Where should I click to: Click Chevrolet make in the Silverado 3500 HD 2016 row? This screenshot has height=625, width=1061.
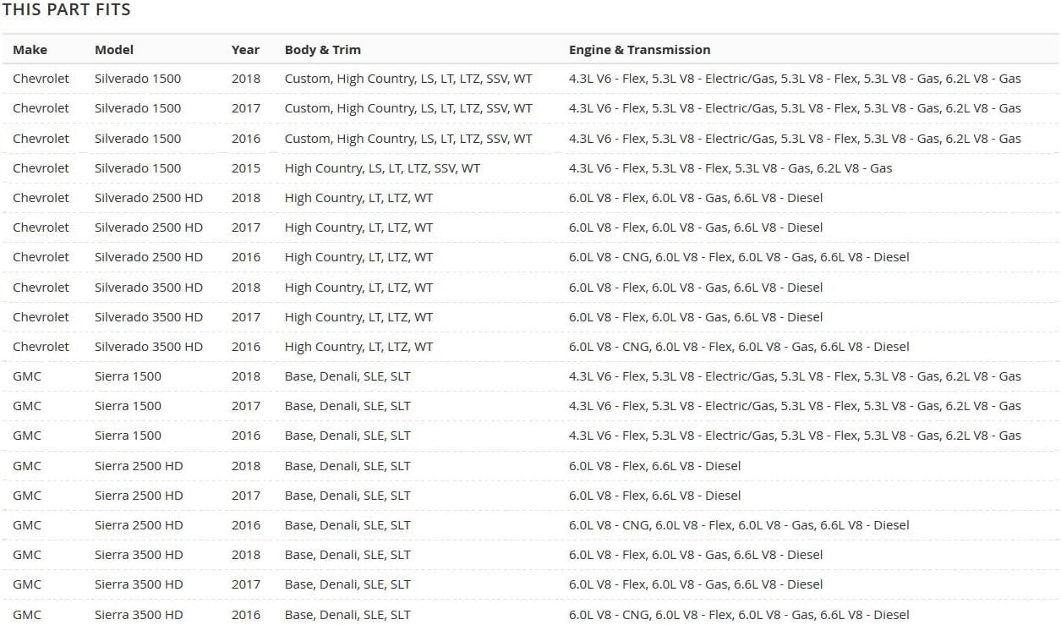point(41,347)
